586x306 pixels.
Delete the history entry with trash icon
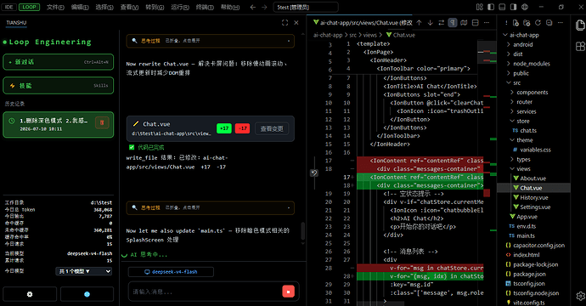point(102,122)
